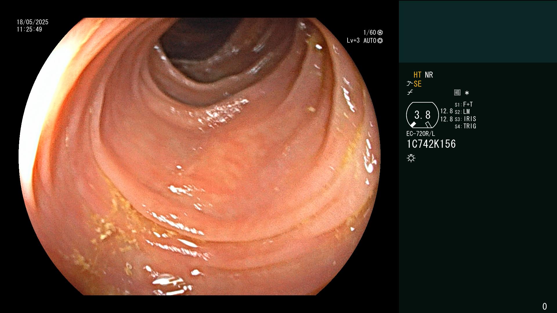557x313 pixels.
Task: Click the Lv+3 brightness level
Action: tap(353, 41)
